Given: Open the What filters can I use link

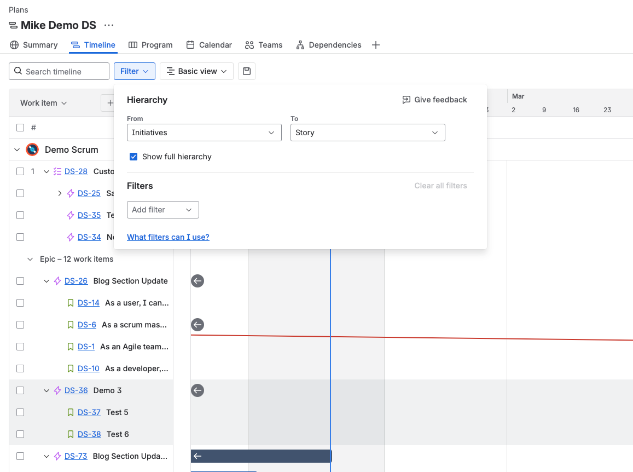Looking at the screenshot, I should tap(168, 237).
